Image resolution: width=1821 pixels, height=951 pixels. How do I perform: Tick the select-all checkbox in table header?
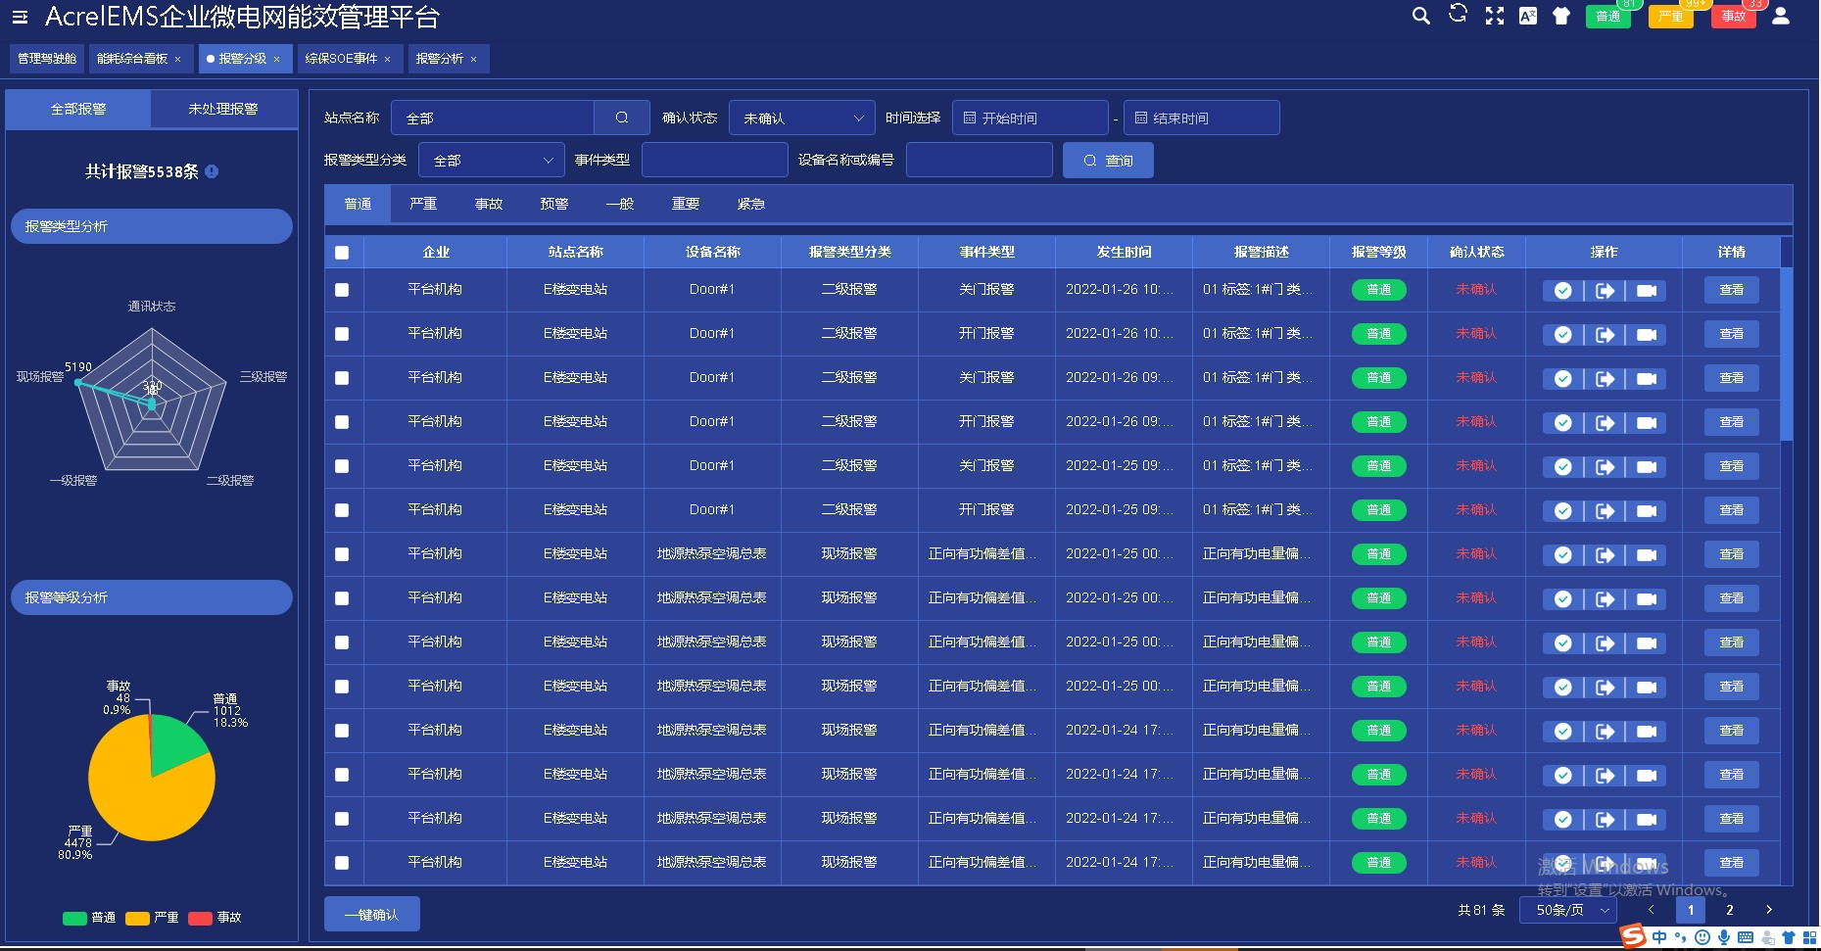click(342, 253)
